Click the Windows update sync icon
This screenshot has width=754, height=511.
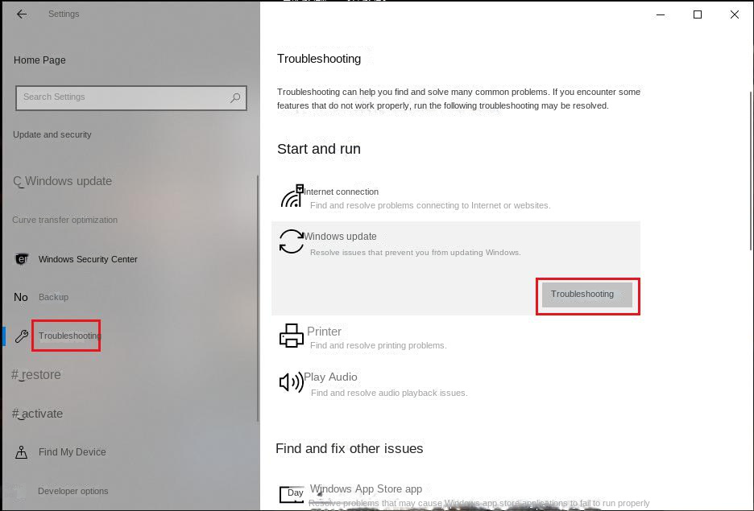292,241
